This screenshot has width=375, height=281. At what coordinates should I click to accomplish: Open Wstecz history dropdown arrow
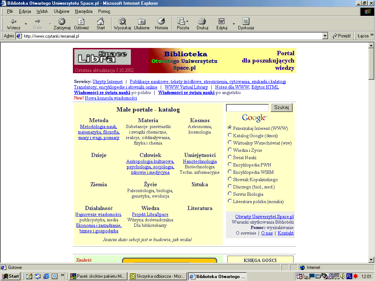point(26,24)
